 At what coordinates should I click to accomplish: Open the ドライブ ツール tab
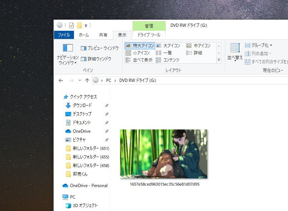(149, 35)
